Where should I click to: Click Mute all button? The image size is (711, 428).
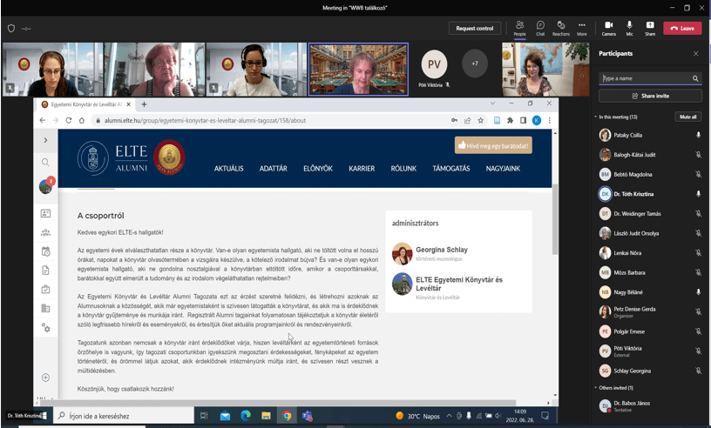(687, 117)
